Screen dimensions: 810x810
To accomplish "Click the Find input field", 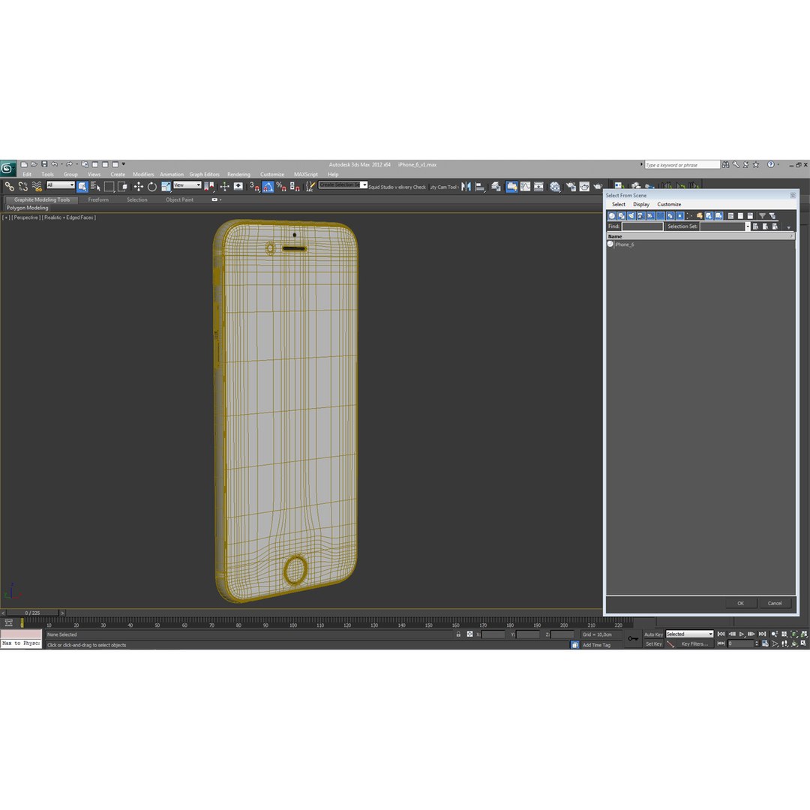I will [x=642, y=226].
